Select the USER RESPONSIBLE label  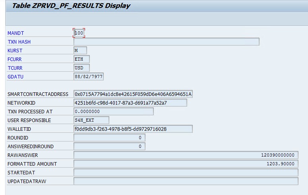[x=29, y=120]
